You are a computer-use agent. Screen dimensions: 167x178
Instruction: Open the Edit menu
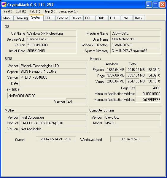pos(21,11)
